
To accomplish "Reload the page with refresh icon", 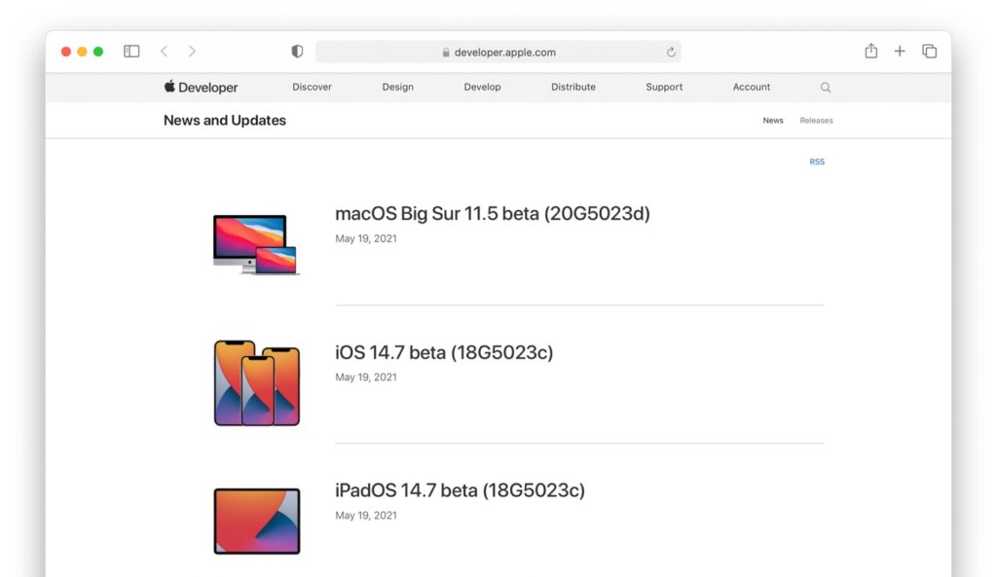I will [x=671, y=53].
